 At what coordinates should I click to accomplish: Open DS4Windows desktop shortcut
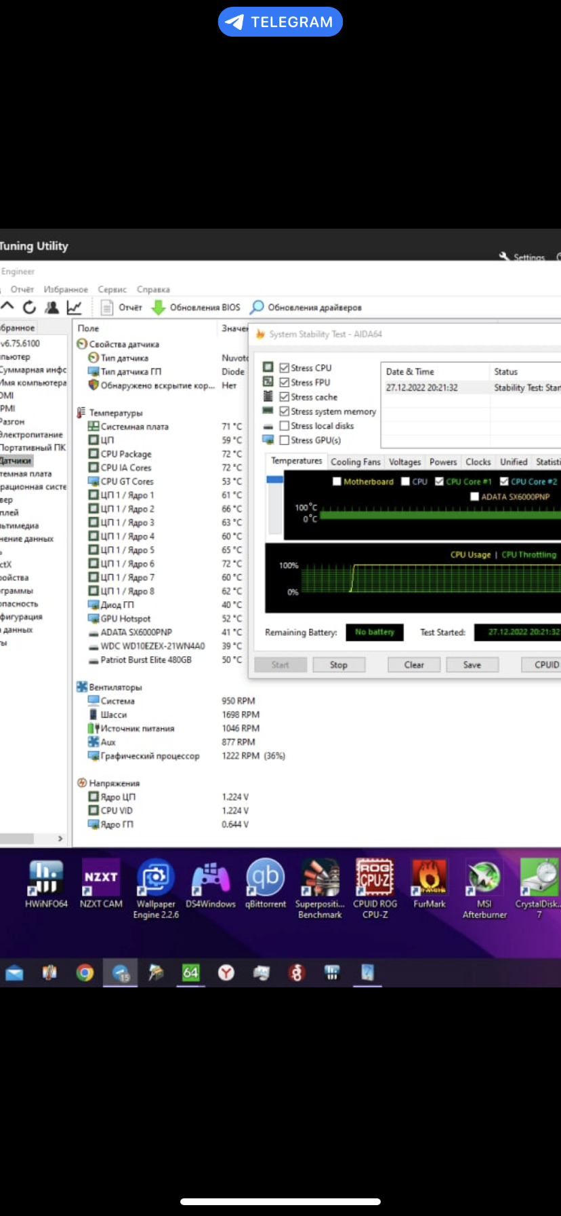pyautogui.click(x=211, y=883)
